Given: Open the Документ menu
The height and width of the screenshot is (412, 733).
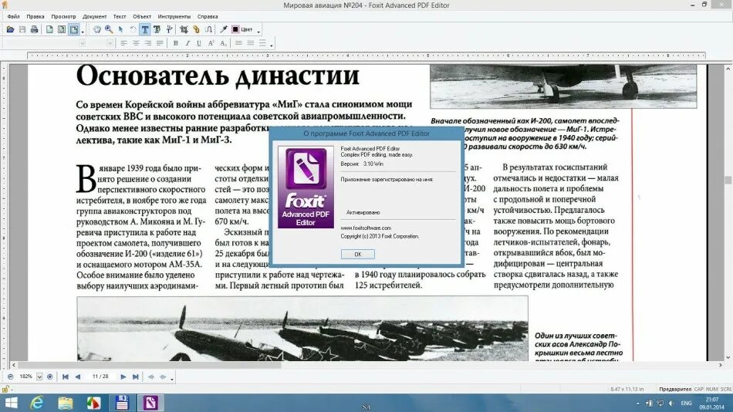Looking at the screenshot, I should (94, 16).
